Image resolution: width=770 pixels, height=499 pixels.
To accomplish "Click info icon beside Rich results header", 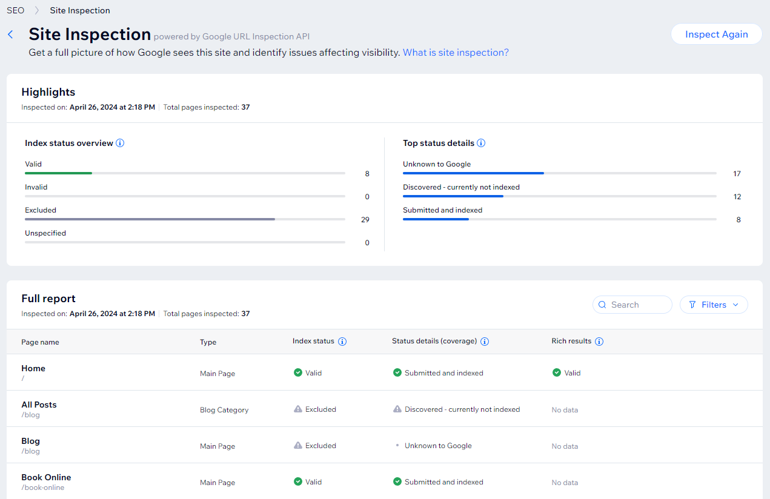I will coord(599,342).
